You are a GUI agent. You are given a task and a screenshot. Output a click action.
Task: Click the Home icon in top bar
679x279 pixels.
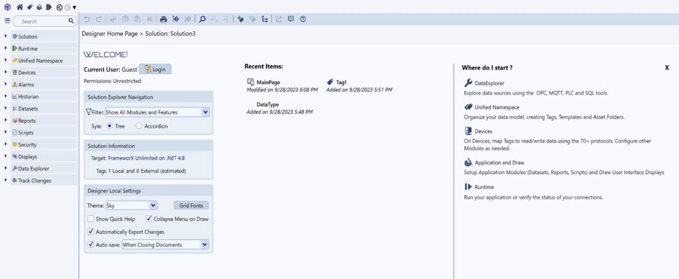pos(20,7)
